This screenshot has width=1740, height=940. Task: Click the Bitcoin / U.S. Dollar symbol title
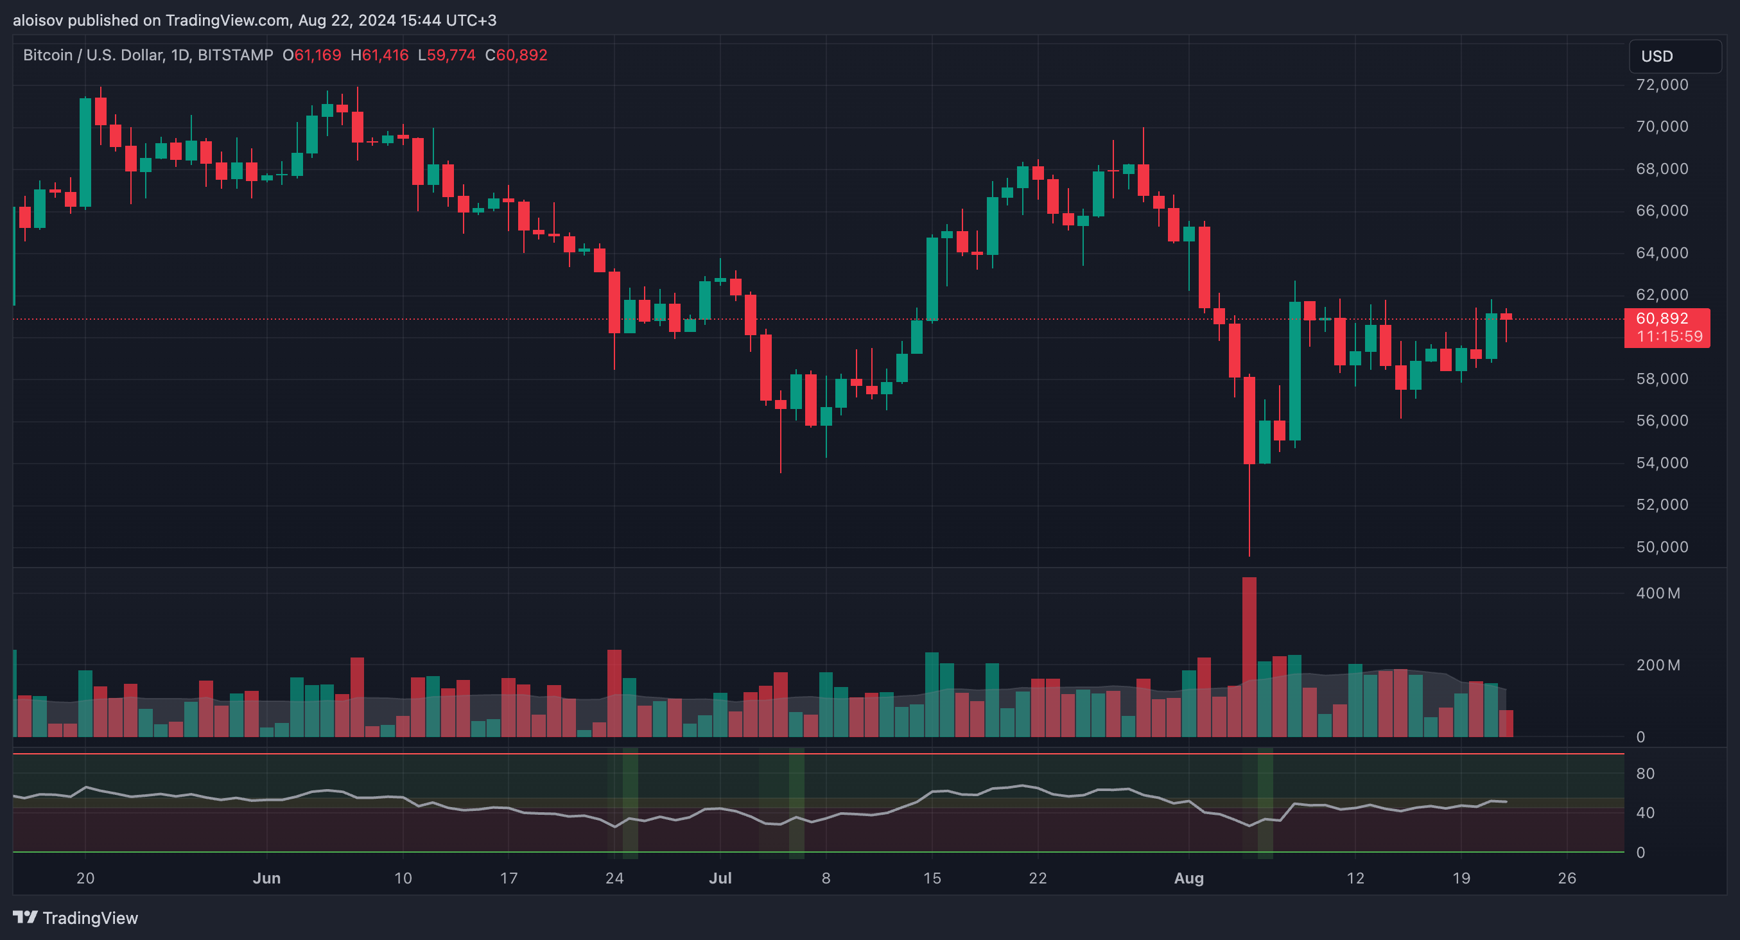point(93,55)
